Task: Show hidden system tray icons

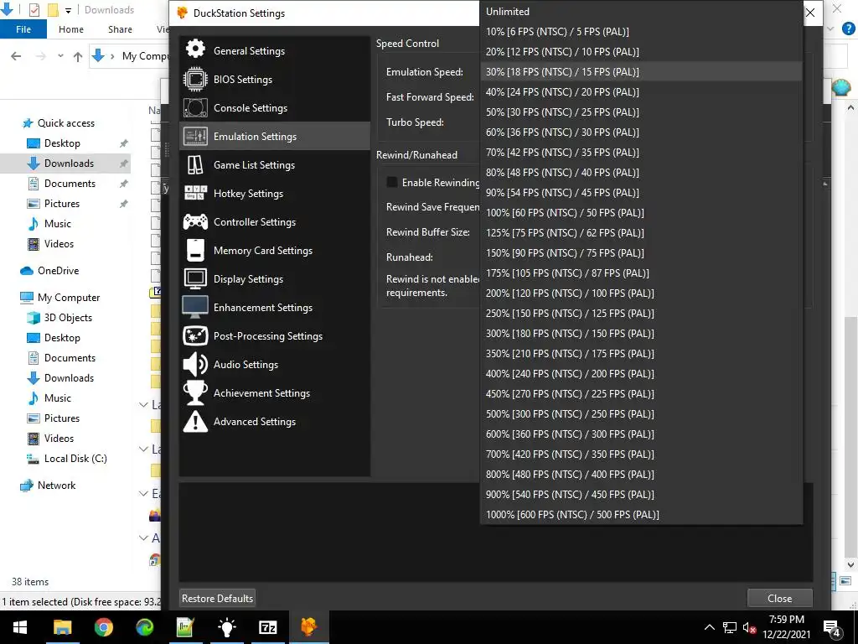Action: tap(709, 627)
